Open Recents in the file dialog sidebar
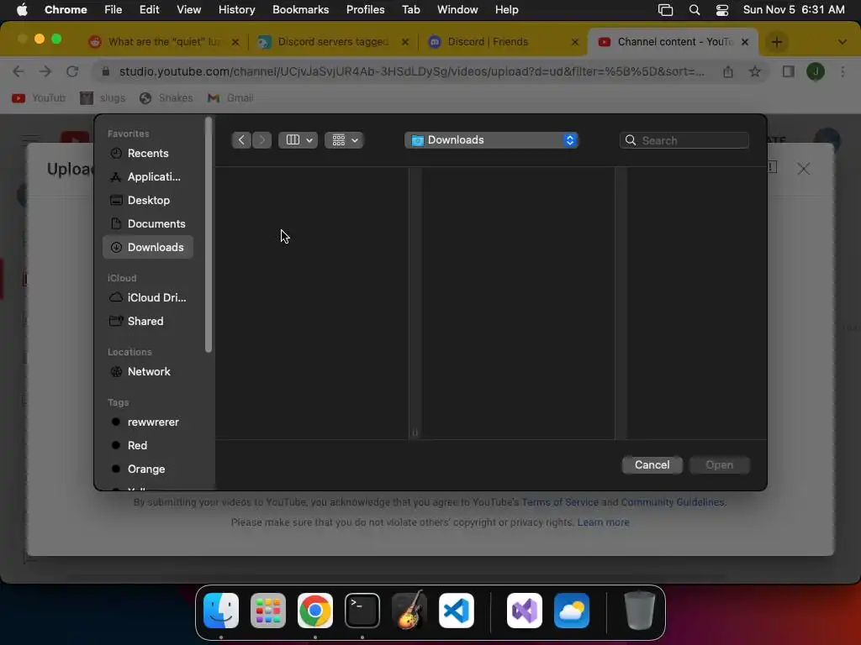The width and height of the screenshot is (861, 645). pyautogui.click(x=147, y=153)
